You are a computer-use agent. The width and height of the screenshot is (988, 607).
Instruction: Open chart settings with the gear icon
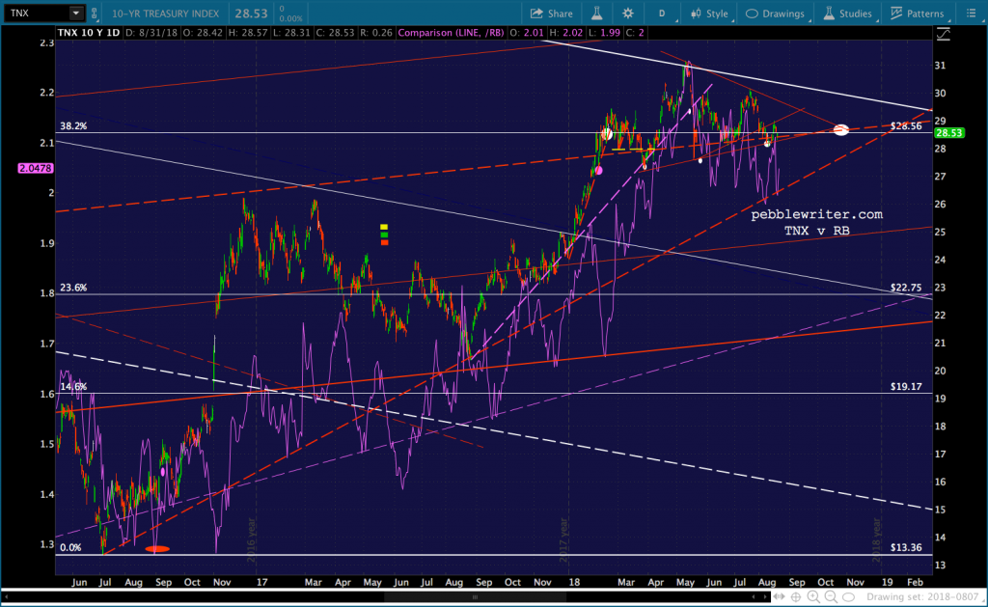tap(628, 14)
